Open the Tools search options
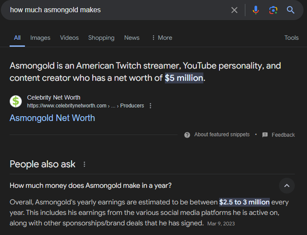The height and width of the screenshot is (235, 307). (291, 38)
